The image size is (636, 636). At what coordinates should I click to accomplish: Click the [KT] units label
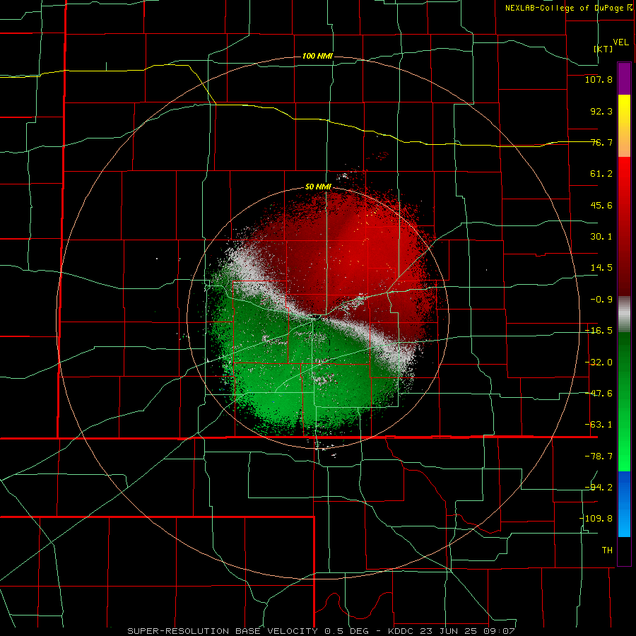coord(603,49)
